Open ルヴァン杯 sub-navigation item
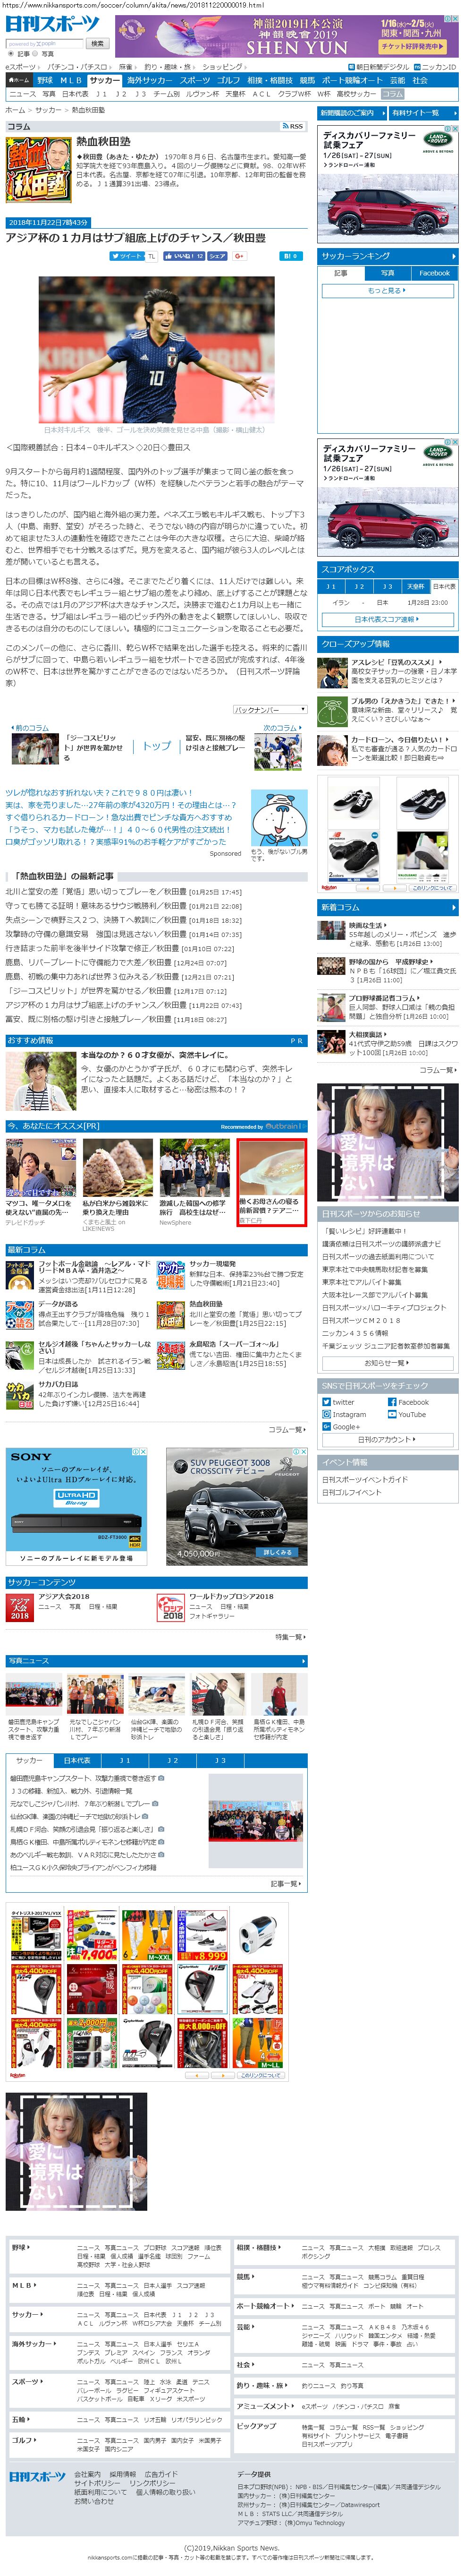The image size is (464, 2576). pos(203,94)
